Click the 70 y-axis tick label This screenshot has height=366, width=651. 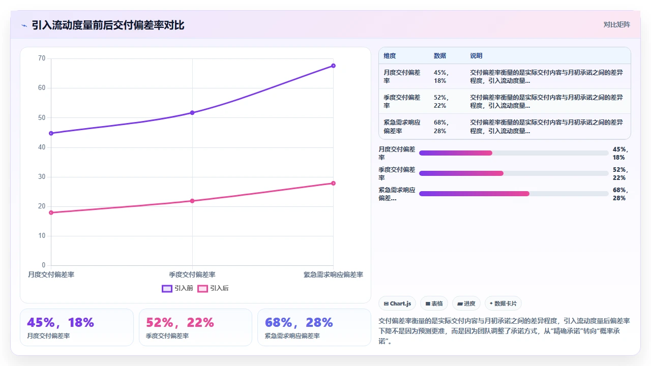(42, 58)
